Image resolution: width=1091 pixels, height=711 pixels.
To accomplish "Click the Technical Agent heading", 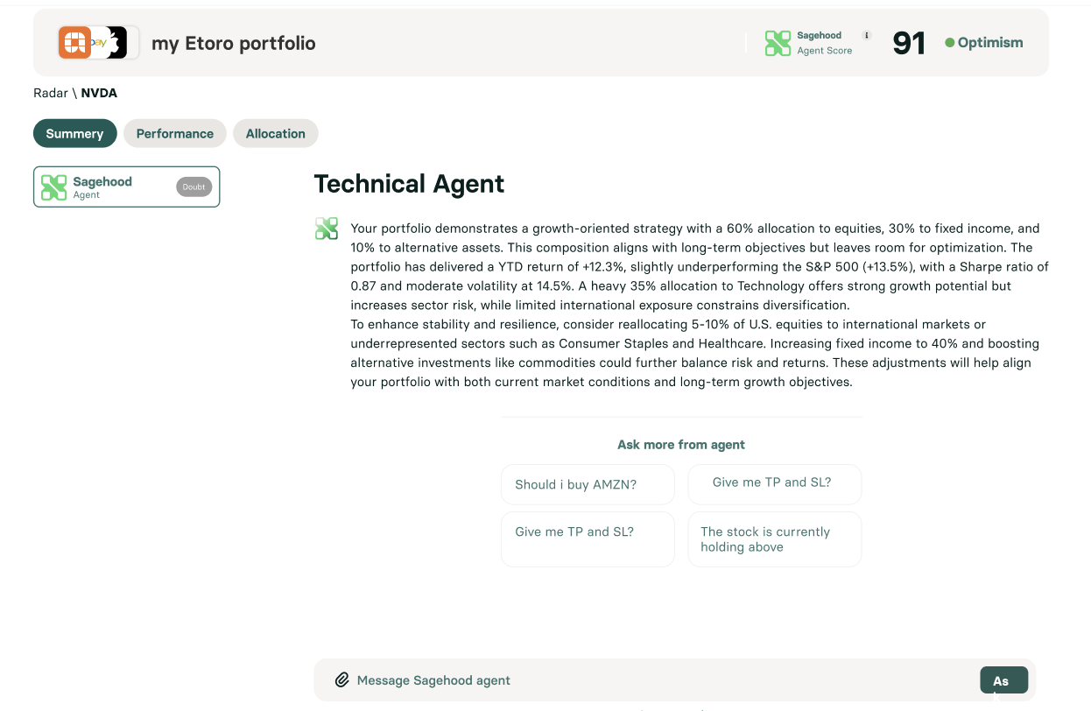I will [410, 184].
